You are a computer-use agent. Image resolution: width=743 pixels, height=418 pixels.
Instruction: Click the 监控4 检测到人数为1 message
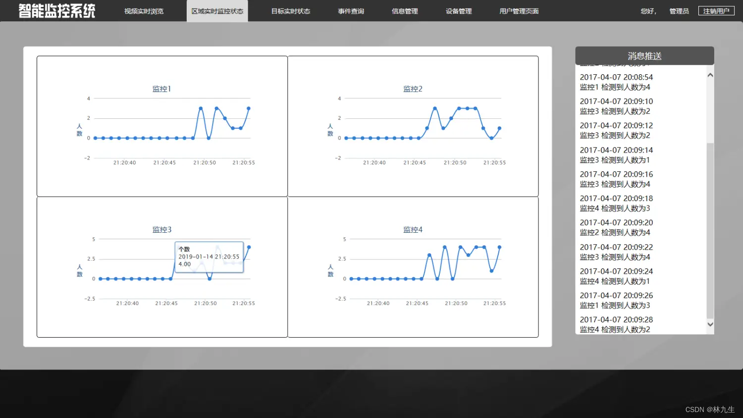pyautogui.click(x=615, y=281)
